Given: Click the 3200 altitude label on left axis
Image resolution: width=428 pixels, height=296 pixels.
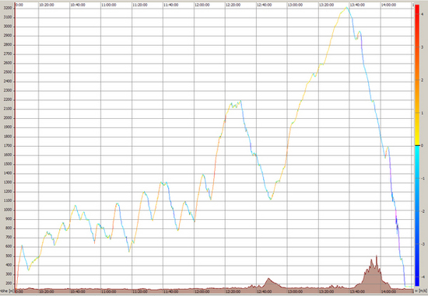Looking at the screenshot, I should (8, 9).
